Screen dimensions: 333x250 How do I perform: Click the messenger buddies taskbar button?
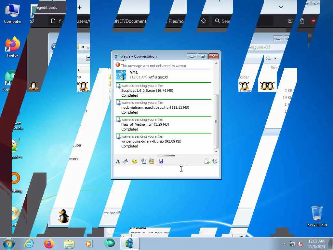tap(129, 243)
